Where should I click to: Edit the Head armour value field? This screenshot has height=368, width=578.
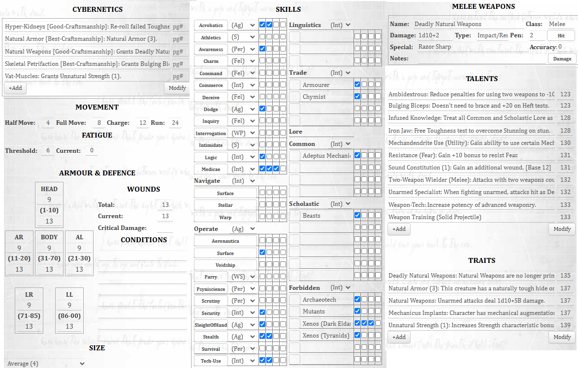[x=49, y=200]
